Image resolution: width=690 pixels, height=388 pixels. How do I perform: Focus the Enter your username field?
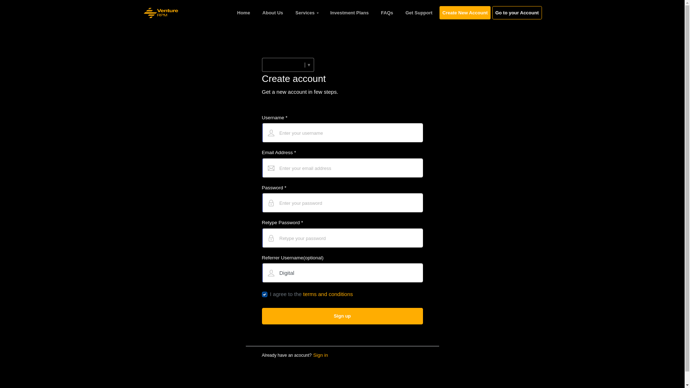[x=342, y=133]
